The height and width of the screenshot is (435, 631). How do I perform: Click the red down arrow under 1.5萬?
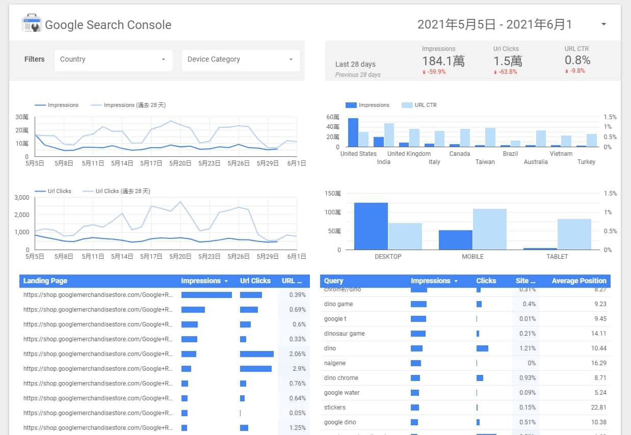495,72
